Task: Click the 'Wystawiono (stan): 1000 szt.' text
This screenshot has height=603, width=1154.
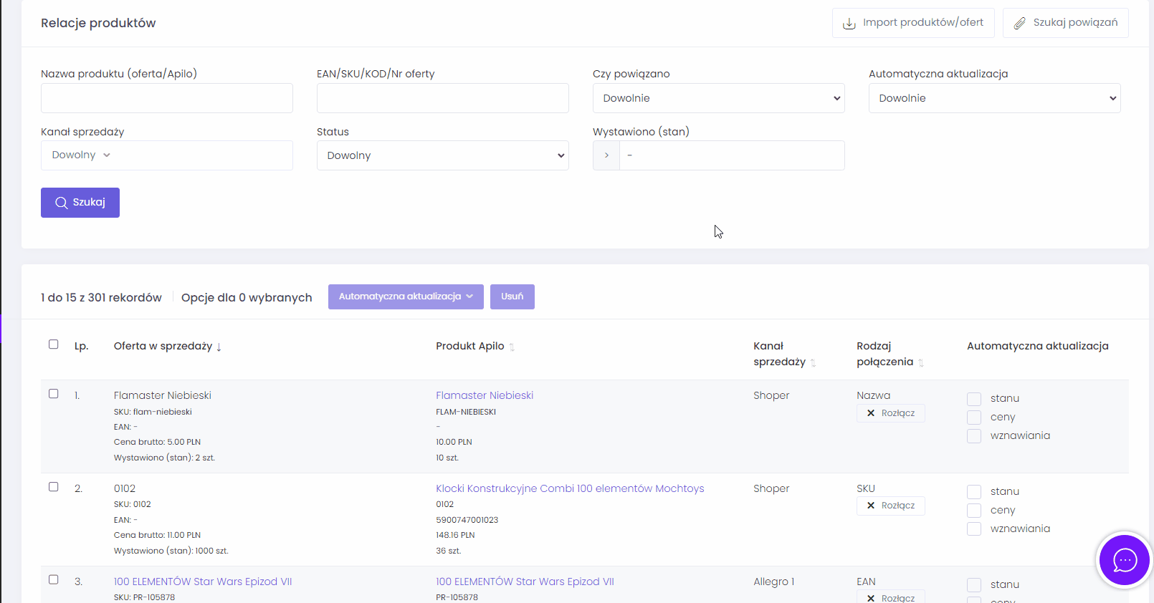Action: pyautogui.click(x=171, y=551)
